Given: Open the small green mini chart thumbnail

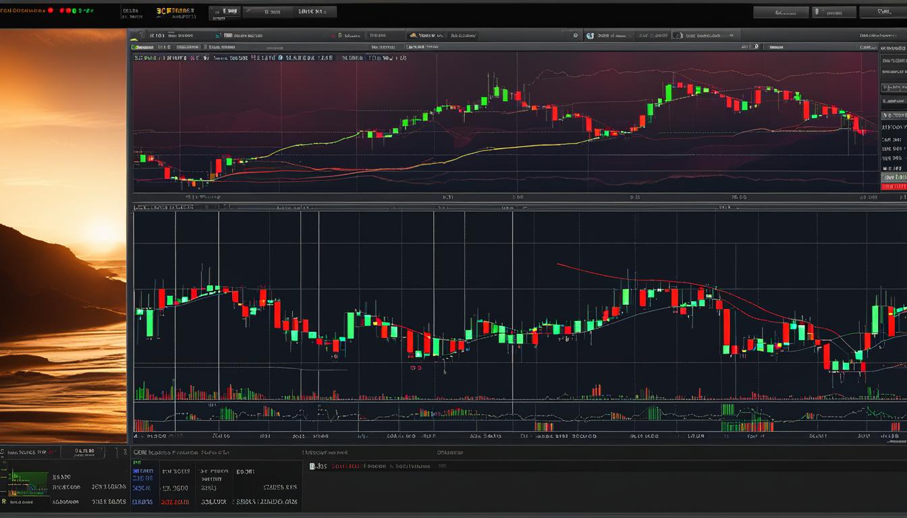Looking at the screenshot, I should click(x=28, y=484).
